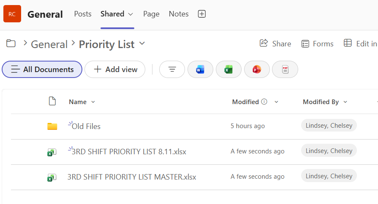Filter documents by PowerPoint files

click(257, 69)
